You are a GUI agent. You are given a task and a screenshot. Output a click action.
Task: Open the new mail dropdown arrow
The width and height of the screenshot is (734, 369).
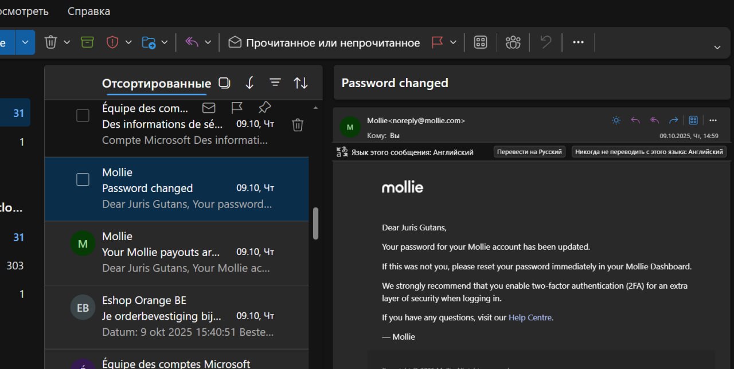click(x=25, y=42)
